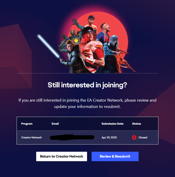Click the redacted email address cell
Viewport: 175px width, 177px height.
72,137
